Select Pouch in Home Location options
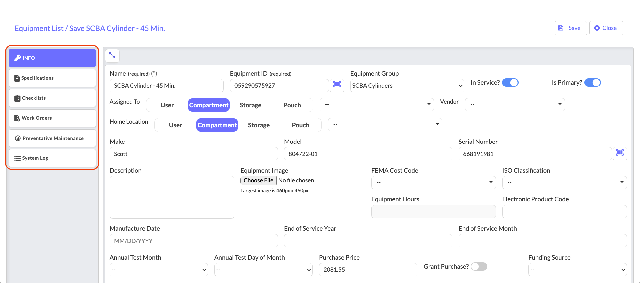 300,125
